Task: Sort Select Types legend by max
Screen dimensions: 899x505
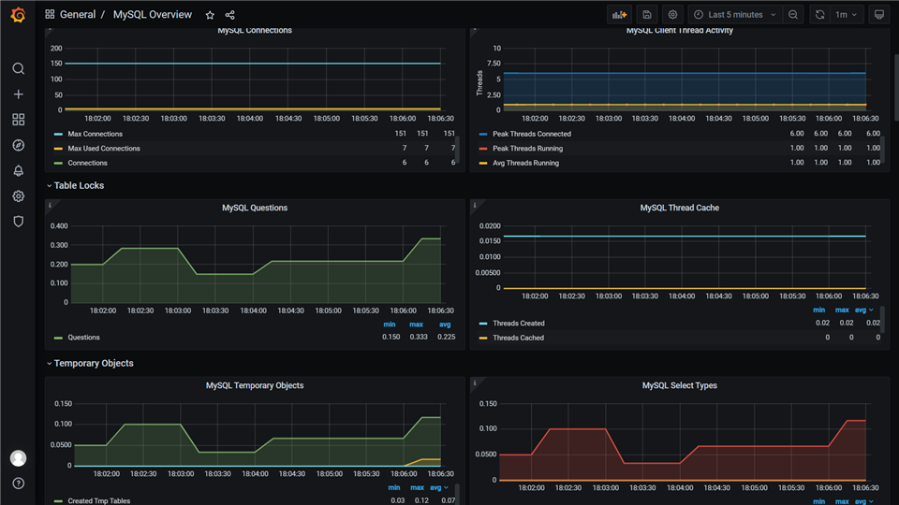Action: (842, 501)
